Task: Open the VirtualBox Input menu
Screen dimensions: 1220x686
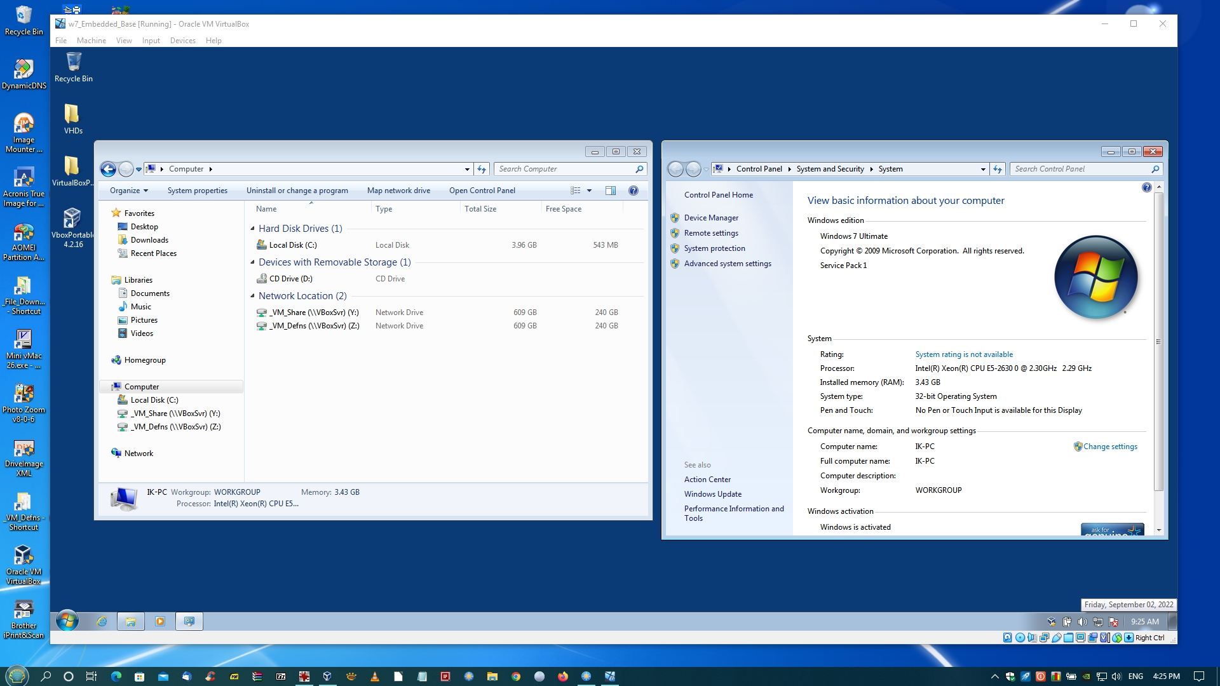Action: click(x=151, y=41)
